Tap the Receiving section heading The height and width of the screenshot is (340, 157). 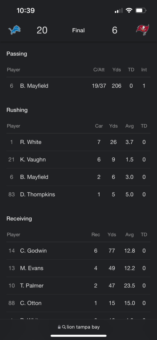pyautogui.click(x=19, y=218)
